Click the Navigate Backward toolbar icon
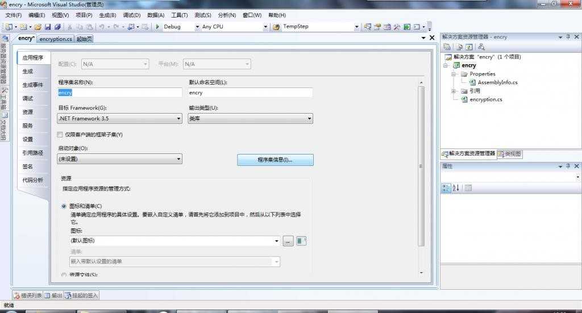582x313 pixels. pos(131,27)
